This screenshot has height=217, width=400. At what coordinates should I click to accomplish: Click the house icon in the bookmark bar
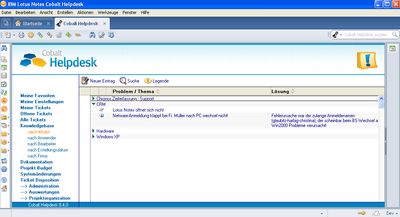4,188
